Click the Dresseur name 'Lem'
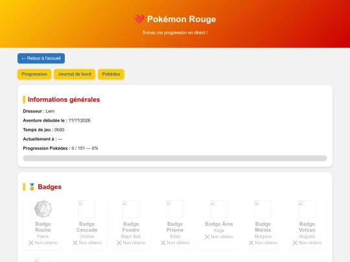This screenshot has height=262, width=350. click(x=50, y=111)
